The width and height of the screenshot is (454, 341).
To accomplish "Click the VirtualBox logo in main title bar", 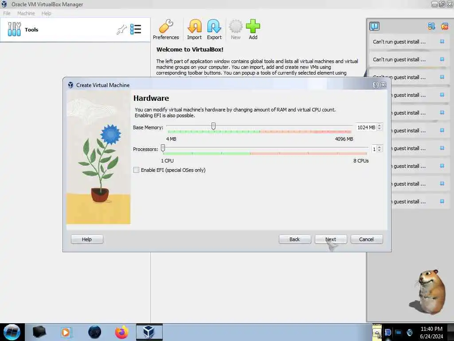I will [x=4, y=4].
